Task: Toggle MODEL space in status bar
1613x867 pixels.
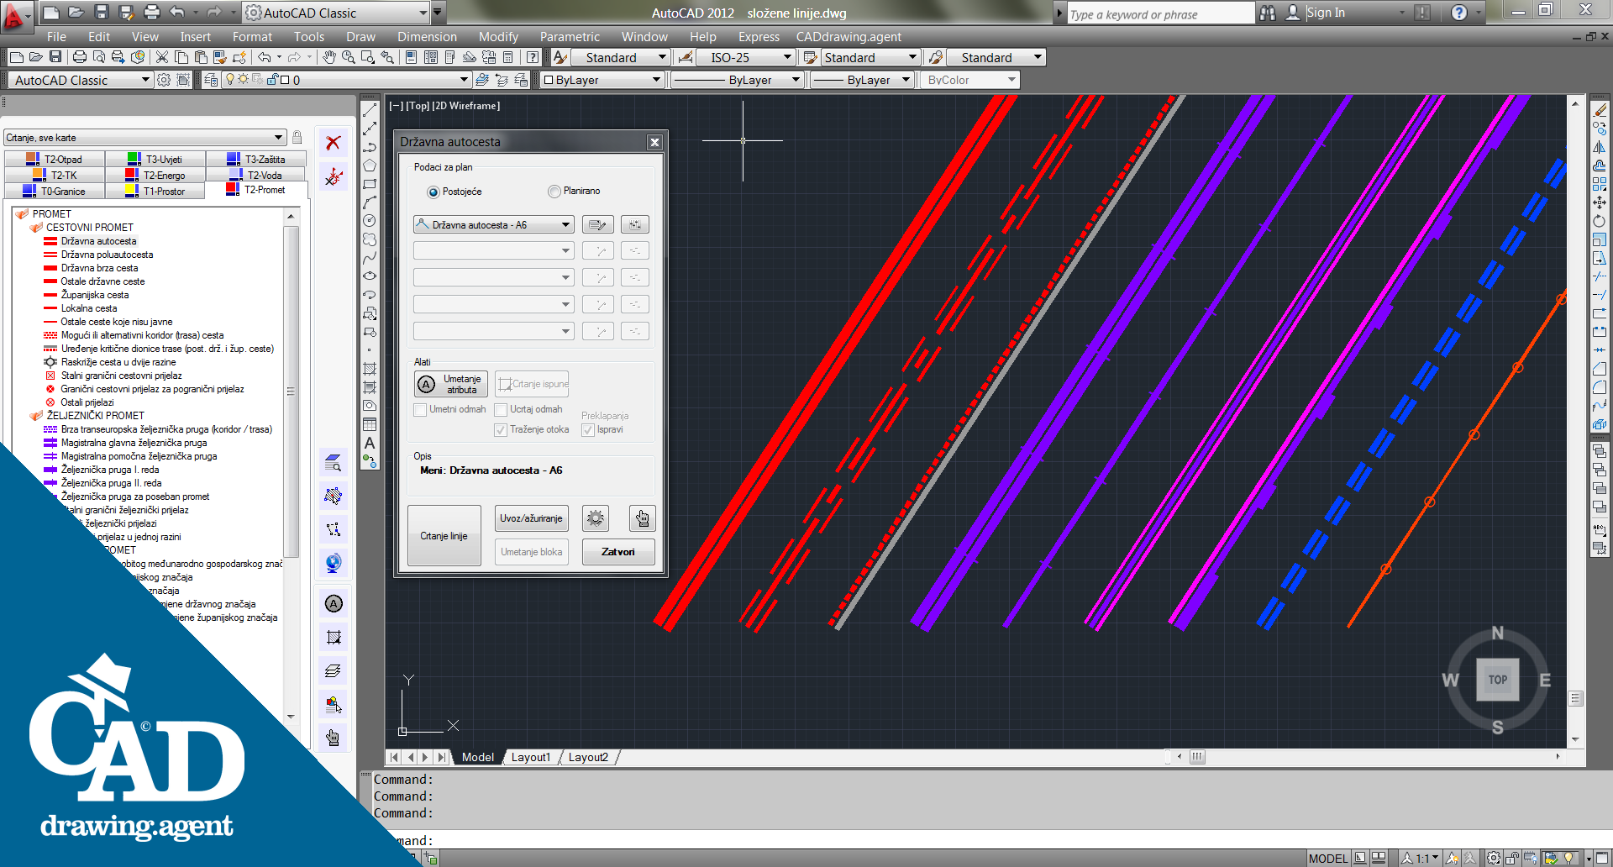Action: point(1327,858)
